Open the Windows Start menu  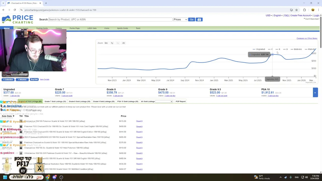[5, 177]
